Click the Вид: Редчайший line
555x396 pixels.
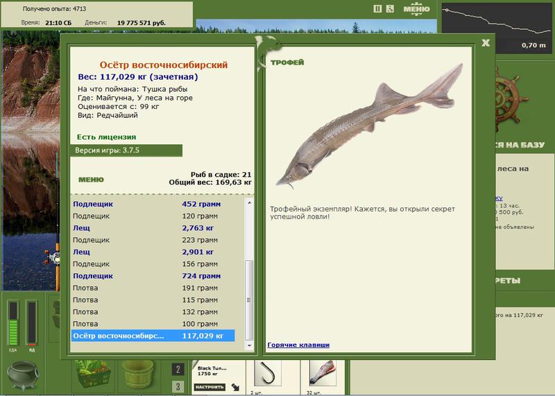pos(108,115)
